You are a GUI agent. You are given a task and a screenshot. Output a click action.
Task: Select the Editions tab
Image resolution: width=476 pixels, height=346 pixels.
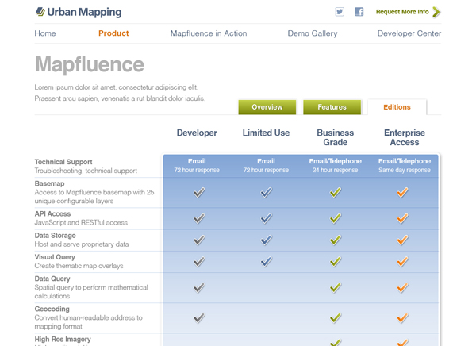pyautogui.click(x=397, y=107)
